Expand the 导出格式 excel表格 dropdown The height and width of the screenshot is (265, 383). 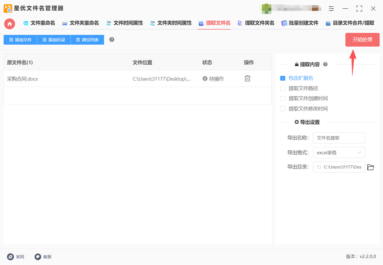(x=339, y=153)
